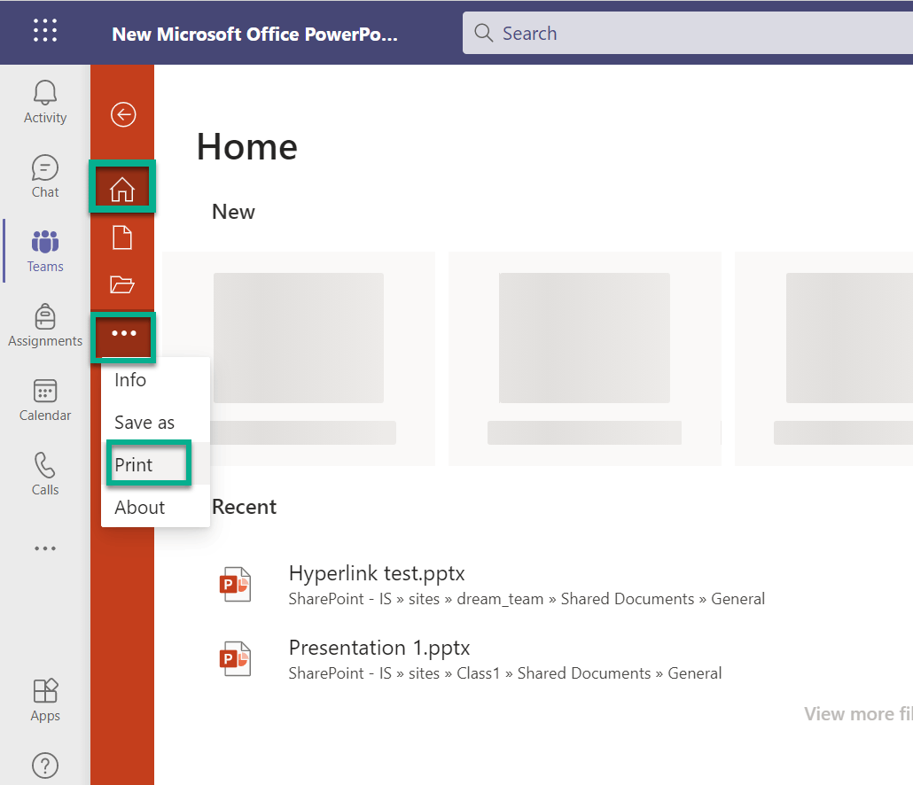The height and width of the screenshot is (785, 913).
Task: Select the first new template thumbnail
Action: coord(299,359)
